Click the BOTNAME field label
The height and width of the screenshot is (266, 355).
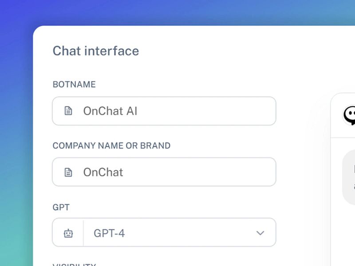(x=74, y=84)
